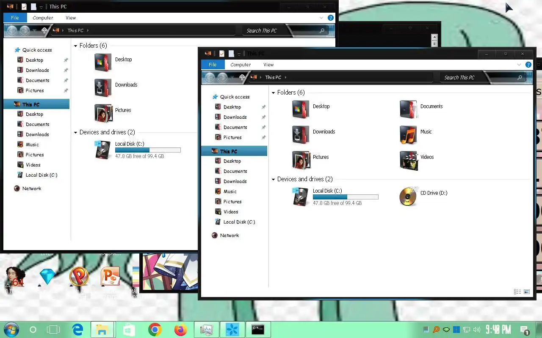This screenshot has width=542, height=338.
Task: Open PowerPoint shortcut on desktop
Action: (110, 277)
